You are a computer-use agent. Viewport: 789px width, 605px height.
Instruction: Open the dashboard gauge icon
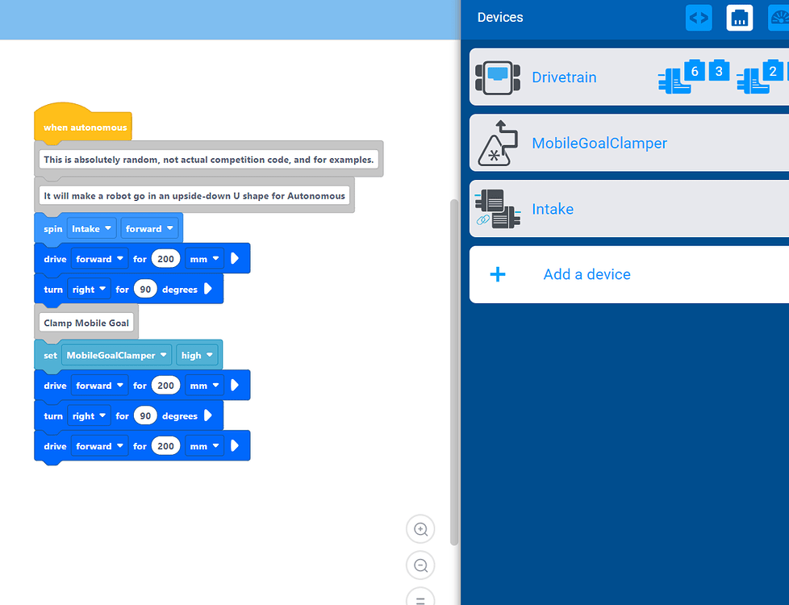click(779, 18)
